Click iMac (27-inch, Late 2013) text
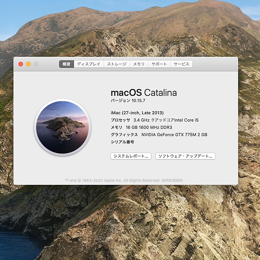 tap(137, 113)
